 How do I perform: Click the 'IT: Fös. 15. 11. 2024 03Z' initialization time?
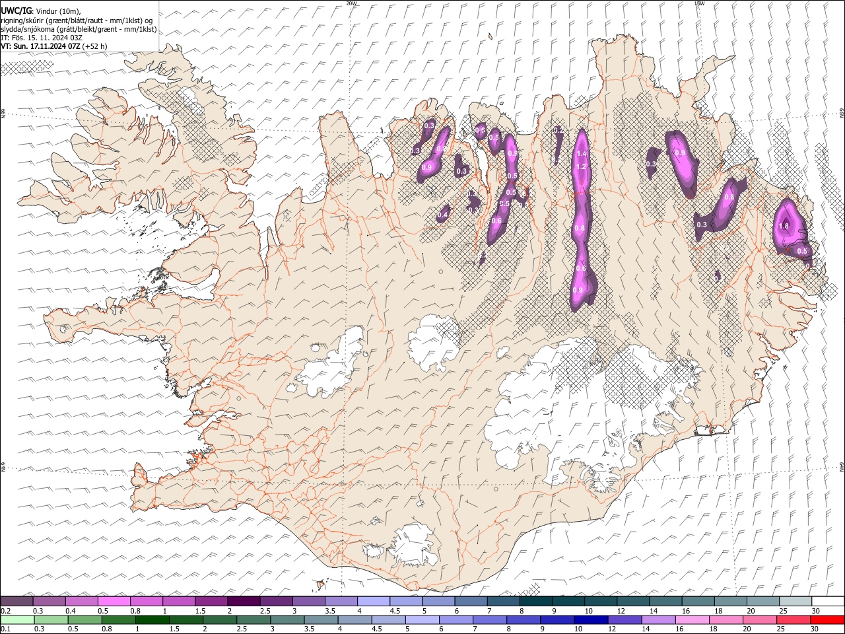pos(42,38)
